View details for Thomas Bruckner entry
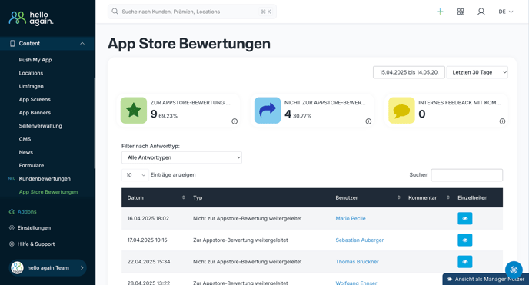Image resolution: width=529 pixels, height=285 pixels. [465, 262]
